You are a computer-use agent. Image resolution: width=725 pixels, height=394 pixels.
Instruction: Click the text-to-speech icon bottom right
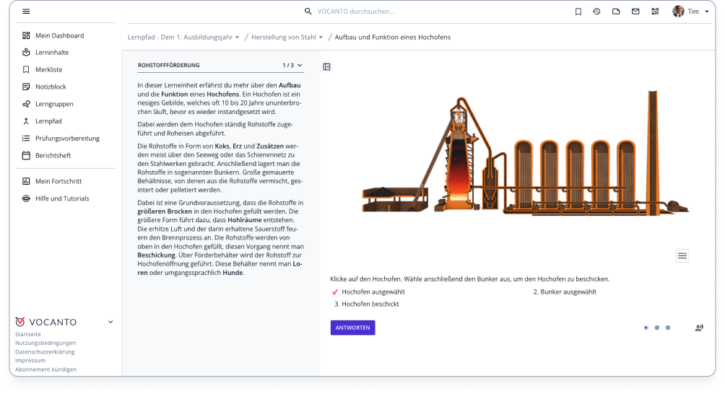[698, 328]
